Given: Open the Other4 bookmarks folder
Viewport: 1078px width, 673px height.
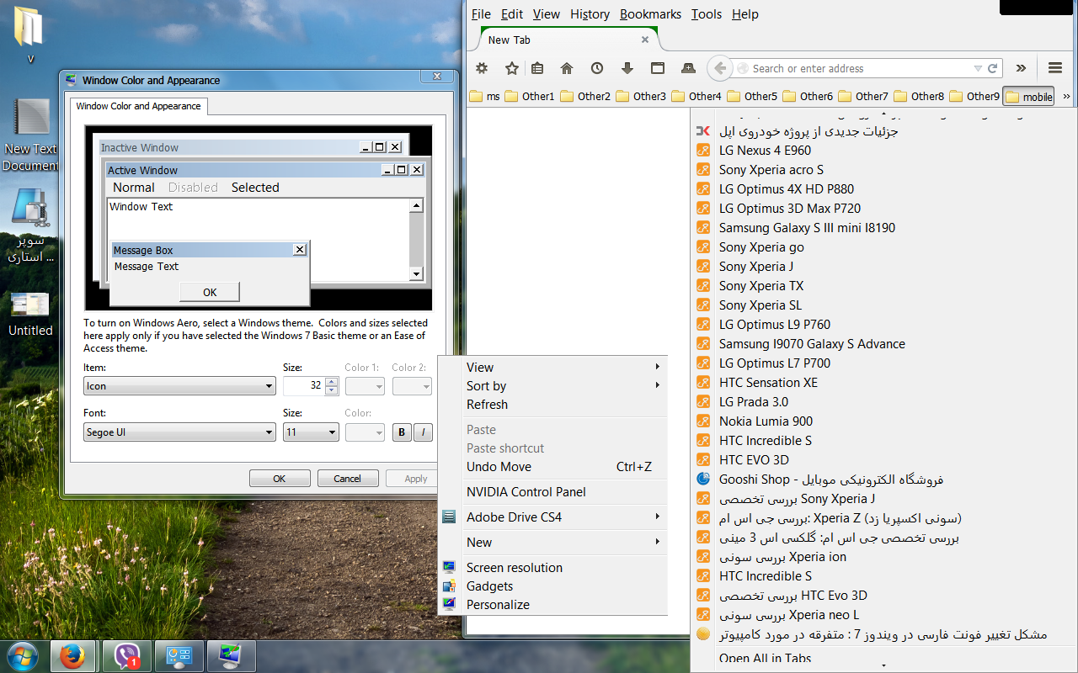Looking at the screenshot, I should click(696, 96).
